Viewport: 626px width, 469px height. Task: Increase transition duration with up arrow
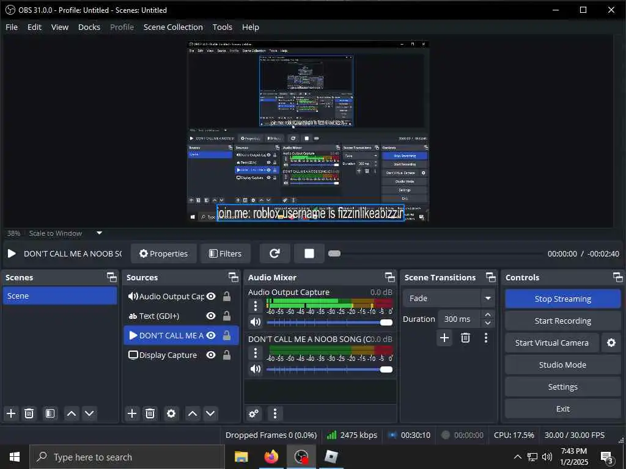[487, 314]
